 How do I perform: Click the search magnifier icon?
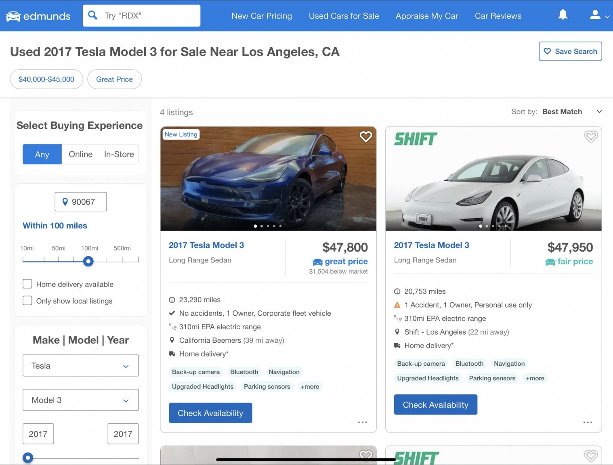click(93, 15)
